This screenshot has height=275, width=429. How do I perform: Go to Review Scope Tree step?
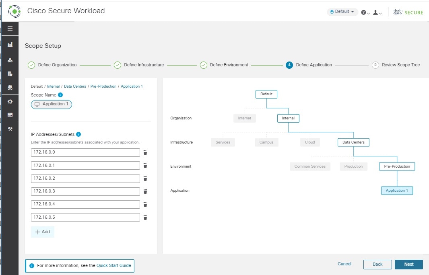396,65
